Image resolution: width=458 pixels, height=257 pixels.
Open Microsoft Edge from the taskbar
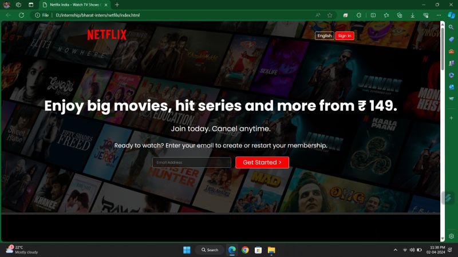click(232, 250)
